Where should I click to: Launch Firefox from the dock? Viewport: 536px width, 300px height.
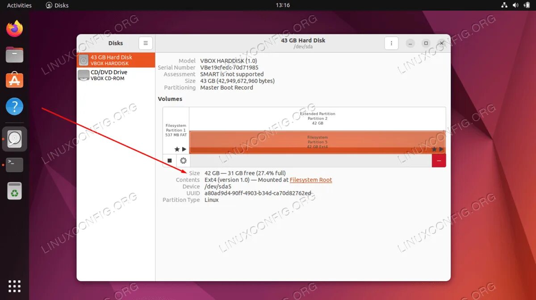click(15, 29)
